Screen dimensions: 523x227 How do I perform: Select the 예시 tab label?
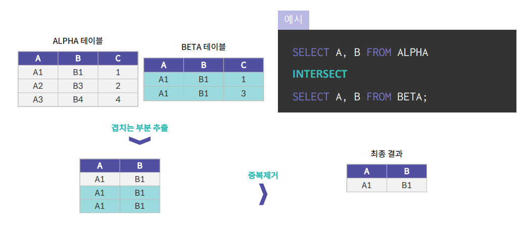(294, 20)
